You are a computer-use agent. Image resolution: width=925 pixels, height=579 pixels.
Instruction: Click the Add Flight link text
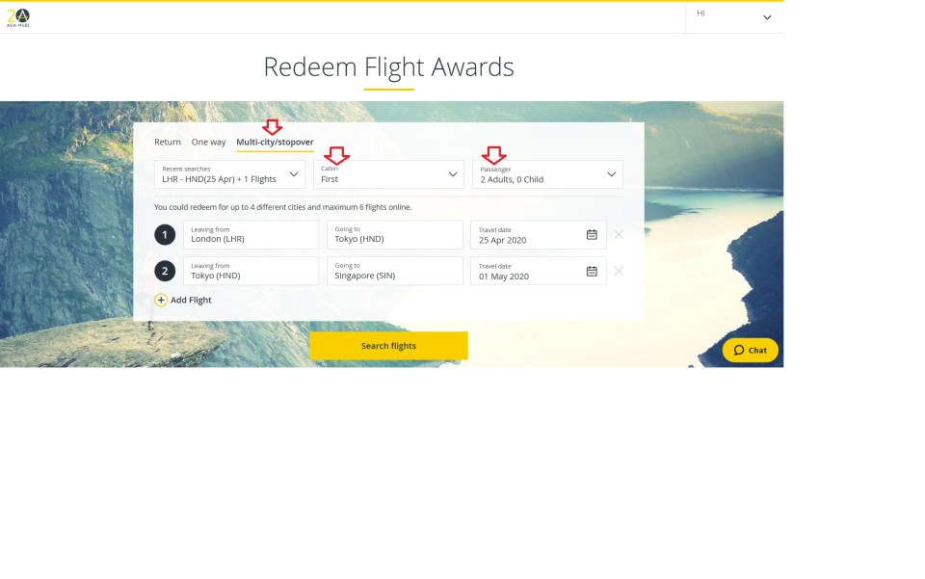point(191,300)
